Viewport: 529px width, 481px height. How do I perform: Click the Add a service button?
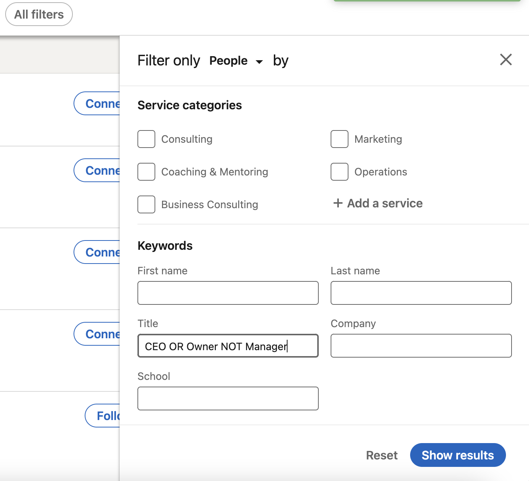point(378,203)
